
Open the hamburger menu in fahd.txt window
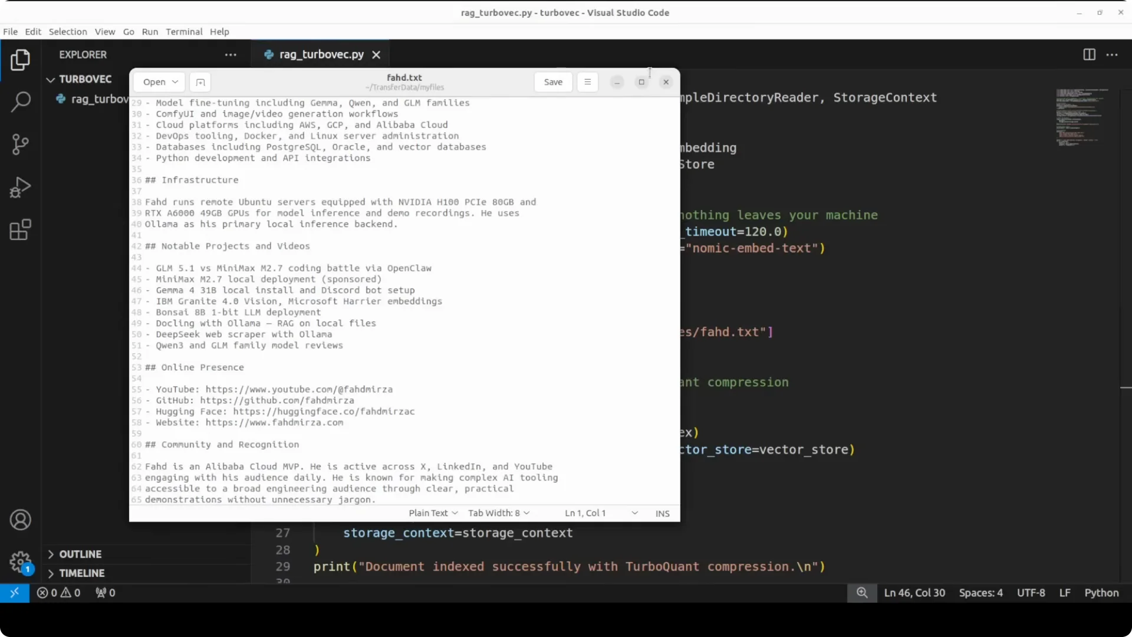[587, 82]
